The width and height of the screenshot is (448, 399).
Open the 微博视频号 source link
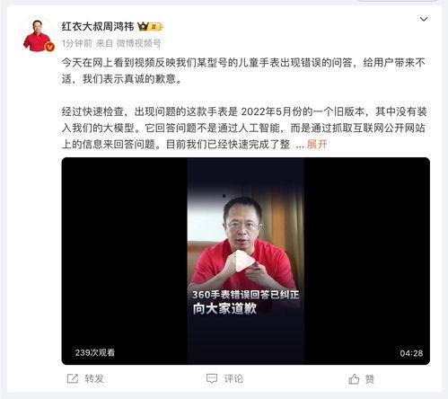(138, 44)
